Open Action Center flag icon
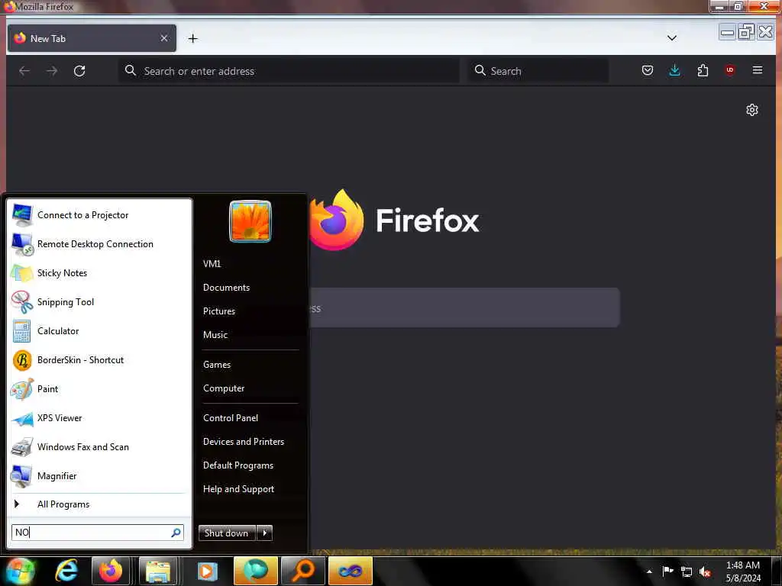Image resolution: width=782 pixels, height=586 pixels. tap(667, 571)
